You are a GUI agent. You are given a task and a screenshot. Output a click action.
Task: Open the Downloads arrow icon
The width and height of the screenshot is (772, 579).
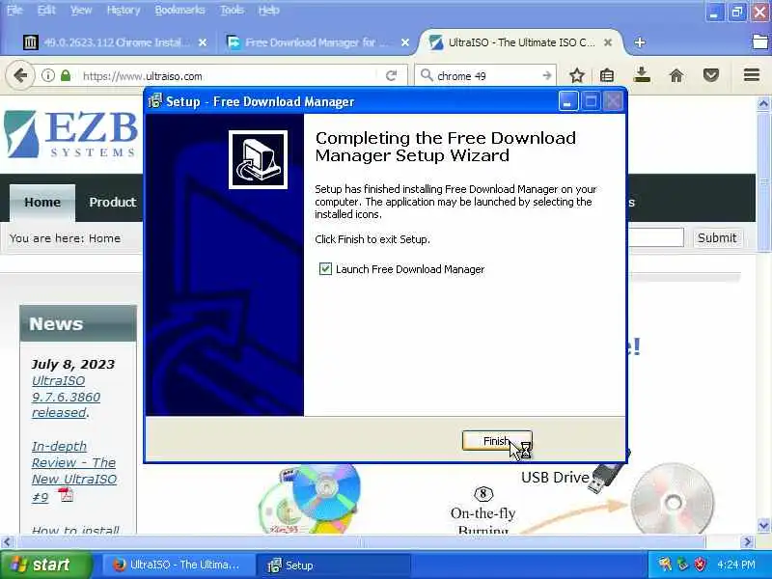coord(642,75)
